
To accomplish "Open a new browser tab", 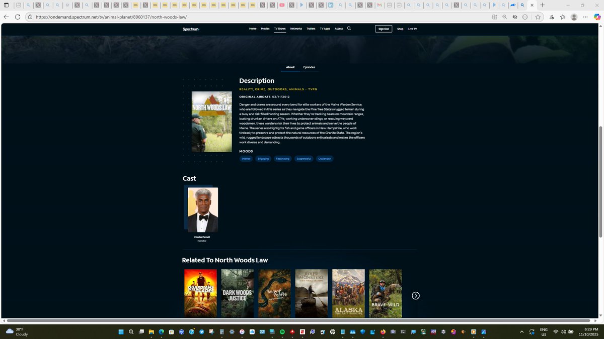I will [x=542, y=5].
